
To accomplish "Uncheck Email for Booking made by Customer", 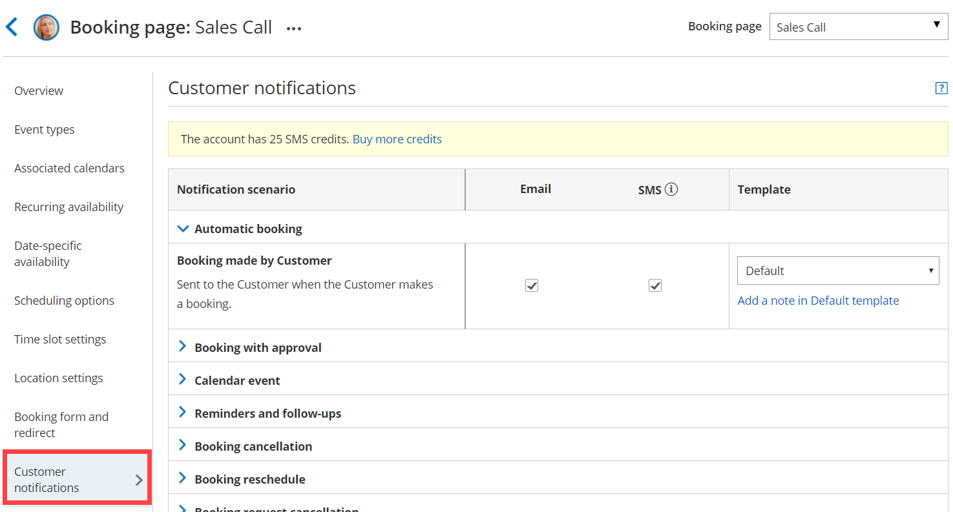I will (532, 285).
